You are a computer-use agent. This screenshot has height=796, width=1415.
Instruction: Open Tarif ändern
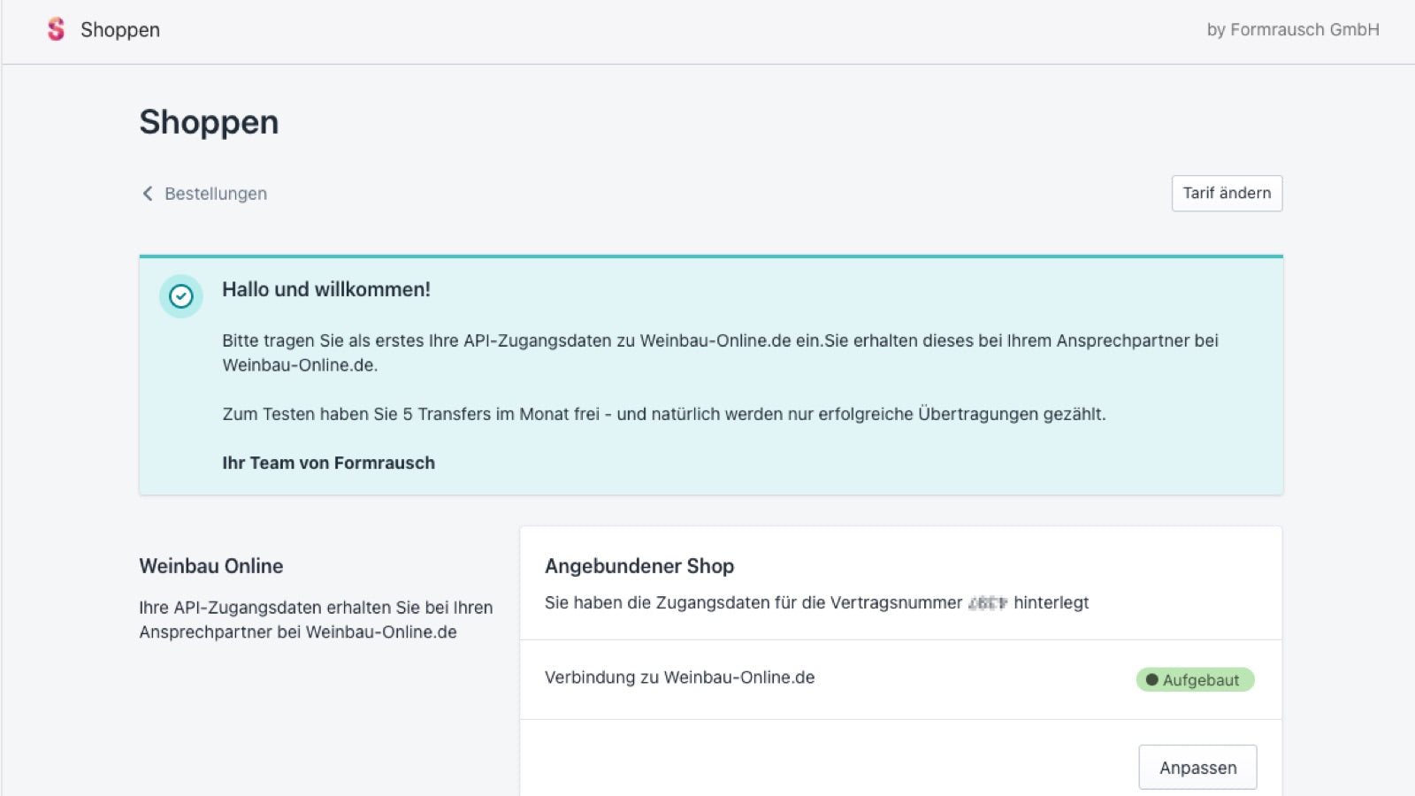point(1227,193)
